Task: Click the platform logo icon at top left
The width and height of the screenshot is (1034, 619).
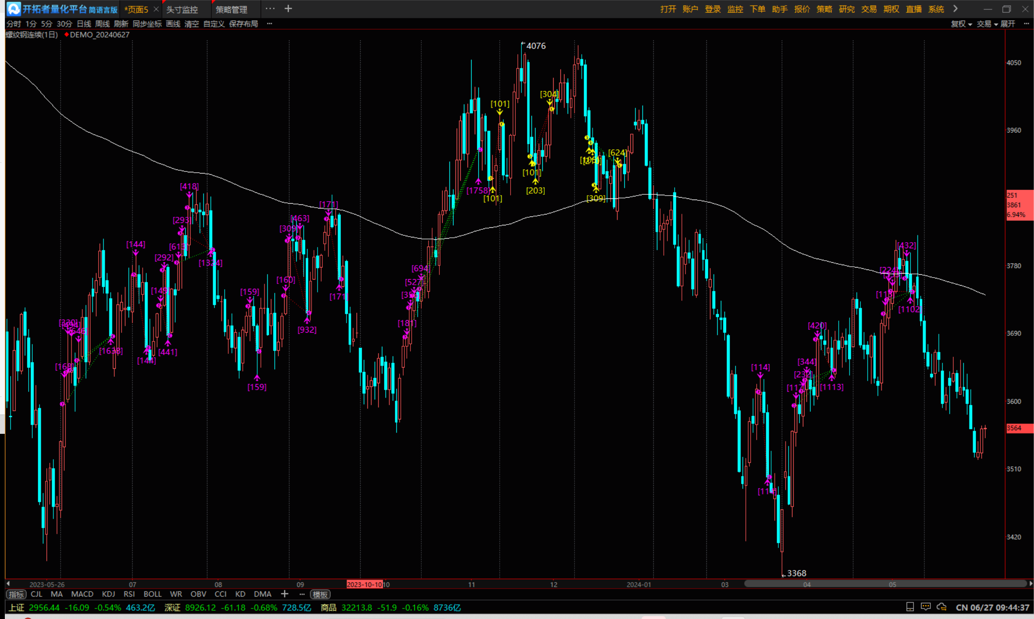Action: tap(13, 9)
